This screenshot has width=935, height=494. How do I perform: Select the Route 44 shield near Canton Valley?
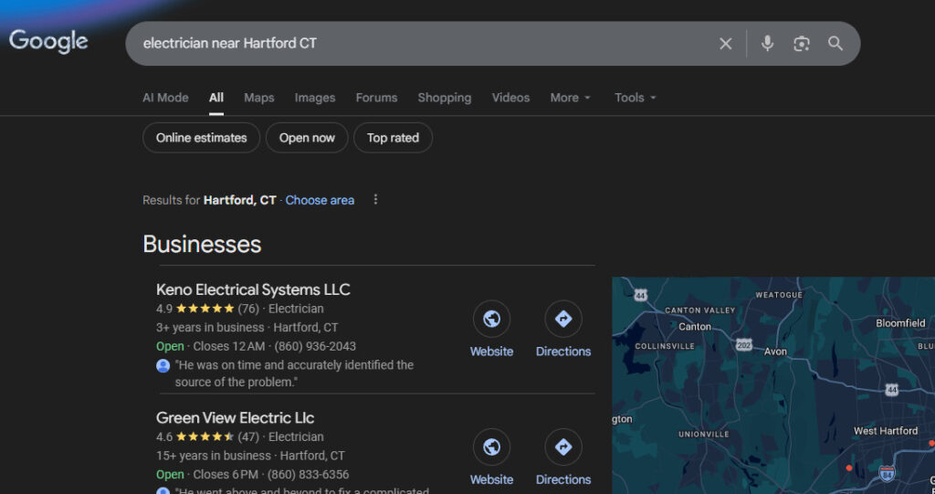click(640, 295)
